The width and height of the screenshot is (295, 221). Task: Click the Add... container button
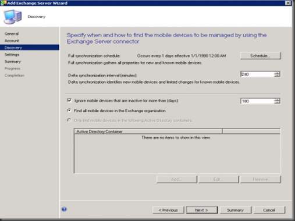pos(177,180)
